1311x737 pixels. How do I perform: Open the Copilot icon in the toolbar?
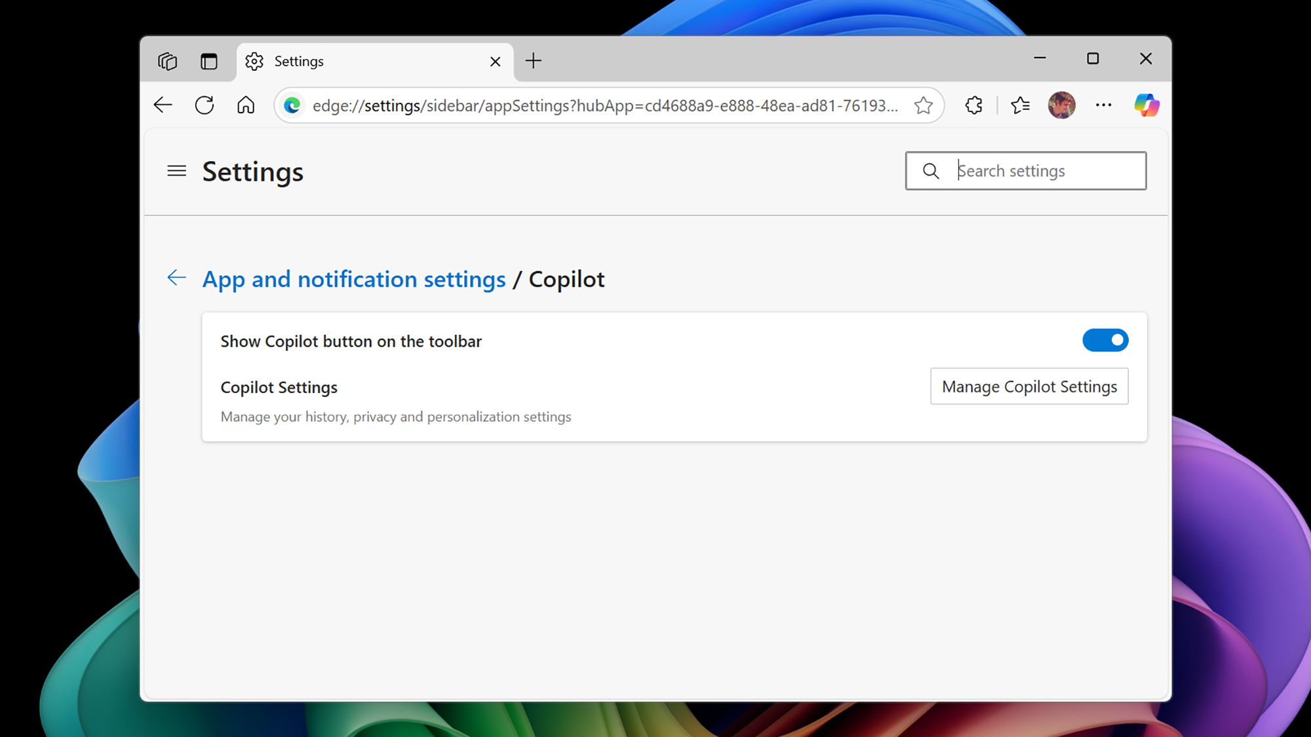[x=1146, y=105]
